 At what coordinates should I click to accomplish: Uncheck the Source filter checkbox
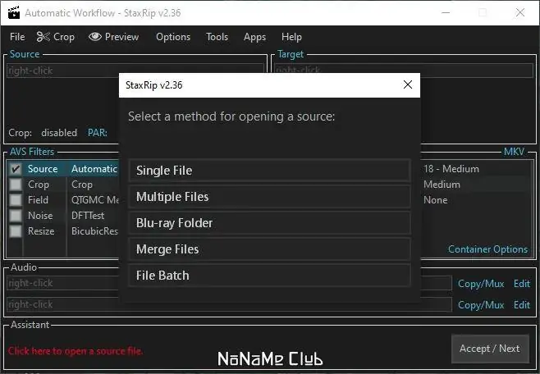[16, 169]
